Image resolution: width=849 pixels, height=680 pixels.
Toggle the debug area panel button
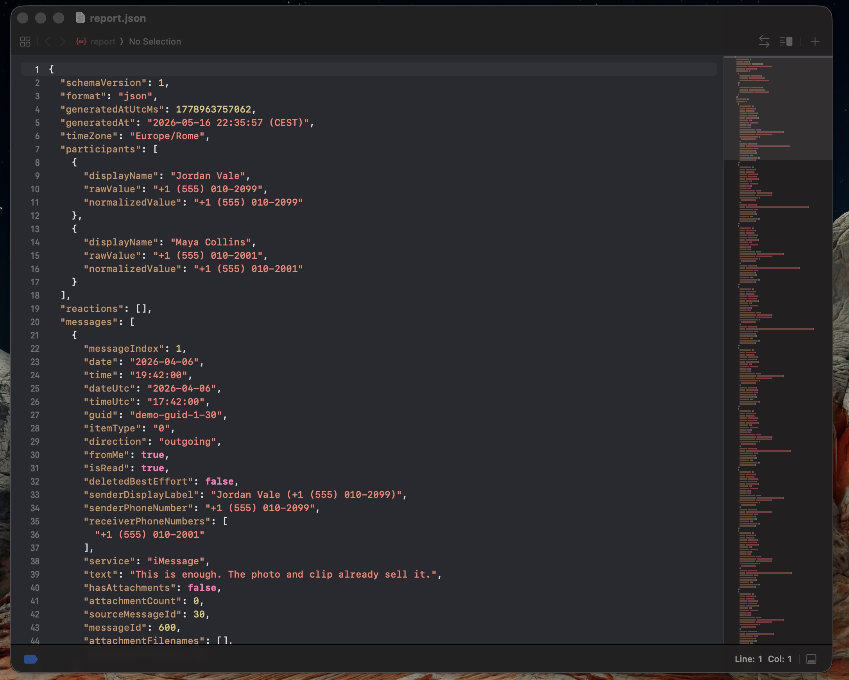[x=811, y=659]
